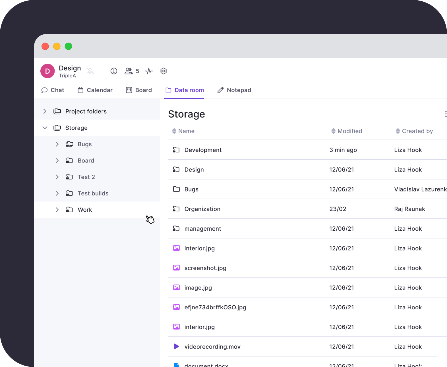Expand the Test 2 folder chevron
The height and width of the screenshot is (367, 447).
57,177
